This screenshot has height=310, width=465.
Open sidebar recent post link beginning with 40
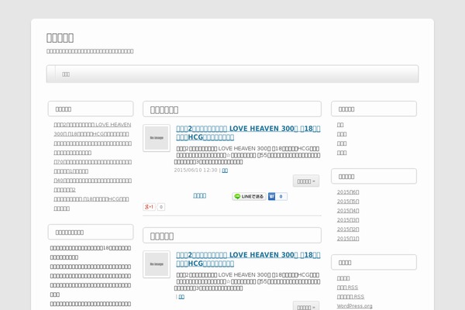[92, 184]
